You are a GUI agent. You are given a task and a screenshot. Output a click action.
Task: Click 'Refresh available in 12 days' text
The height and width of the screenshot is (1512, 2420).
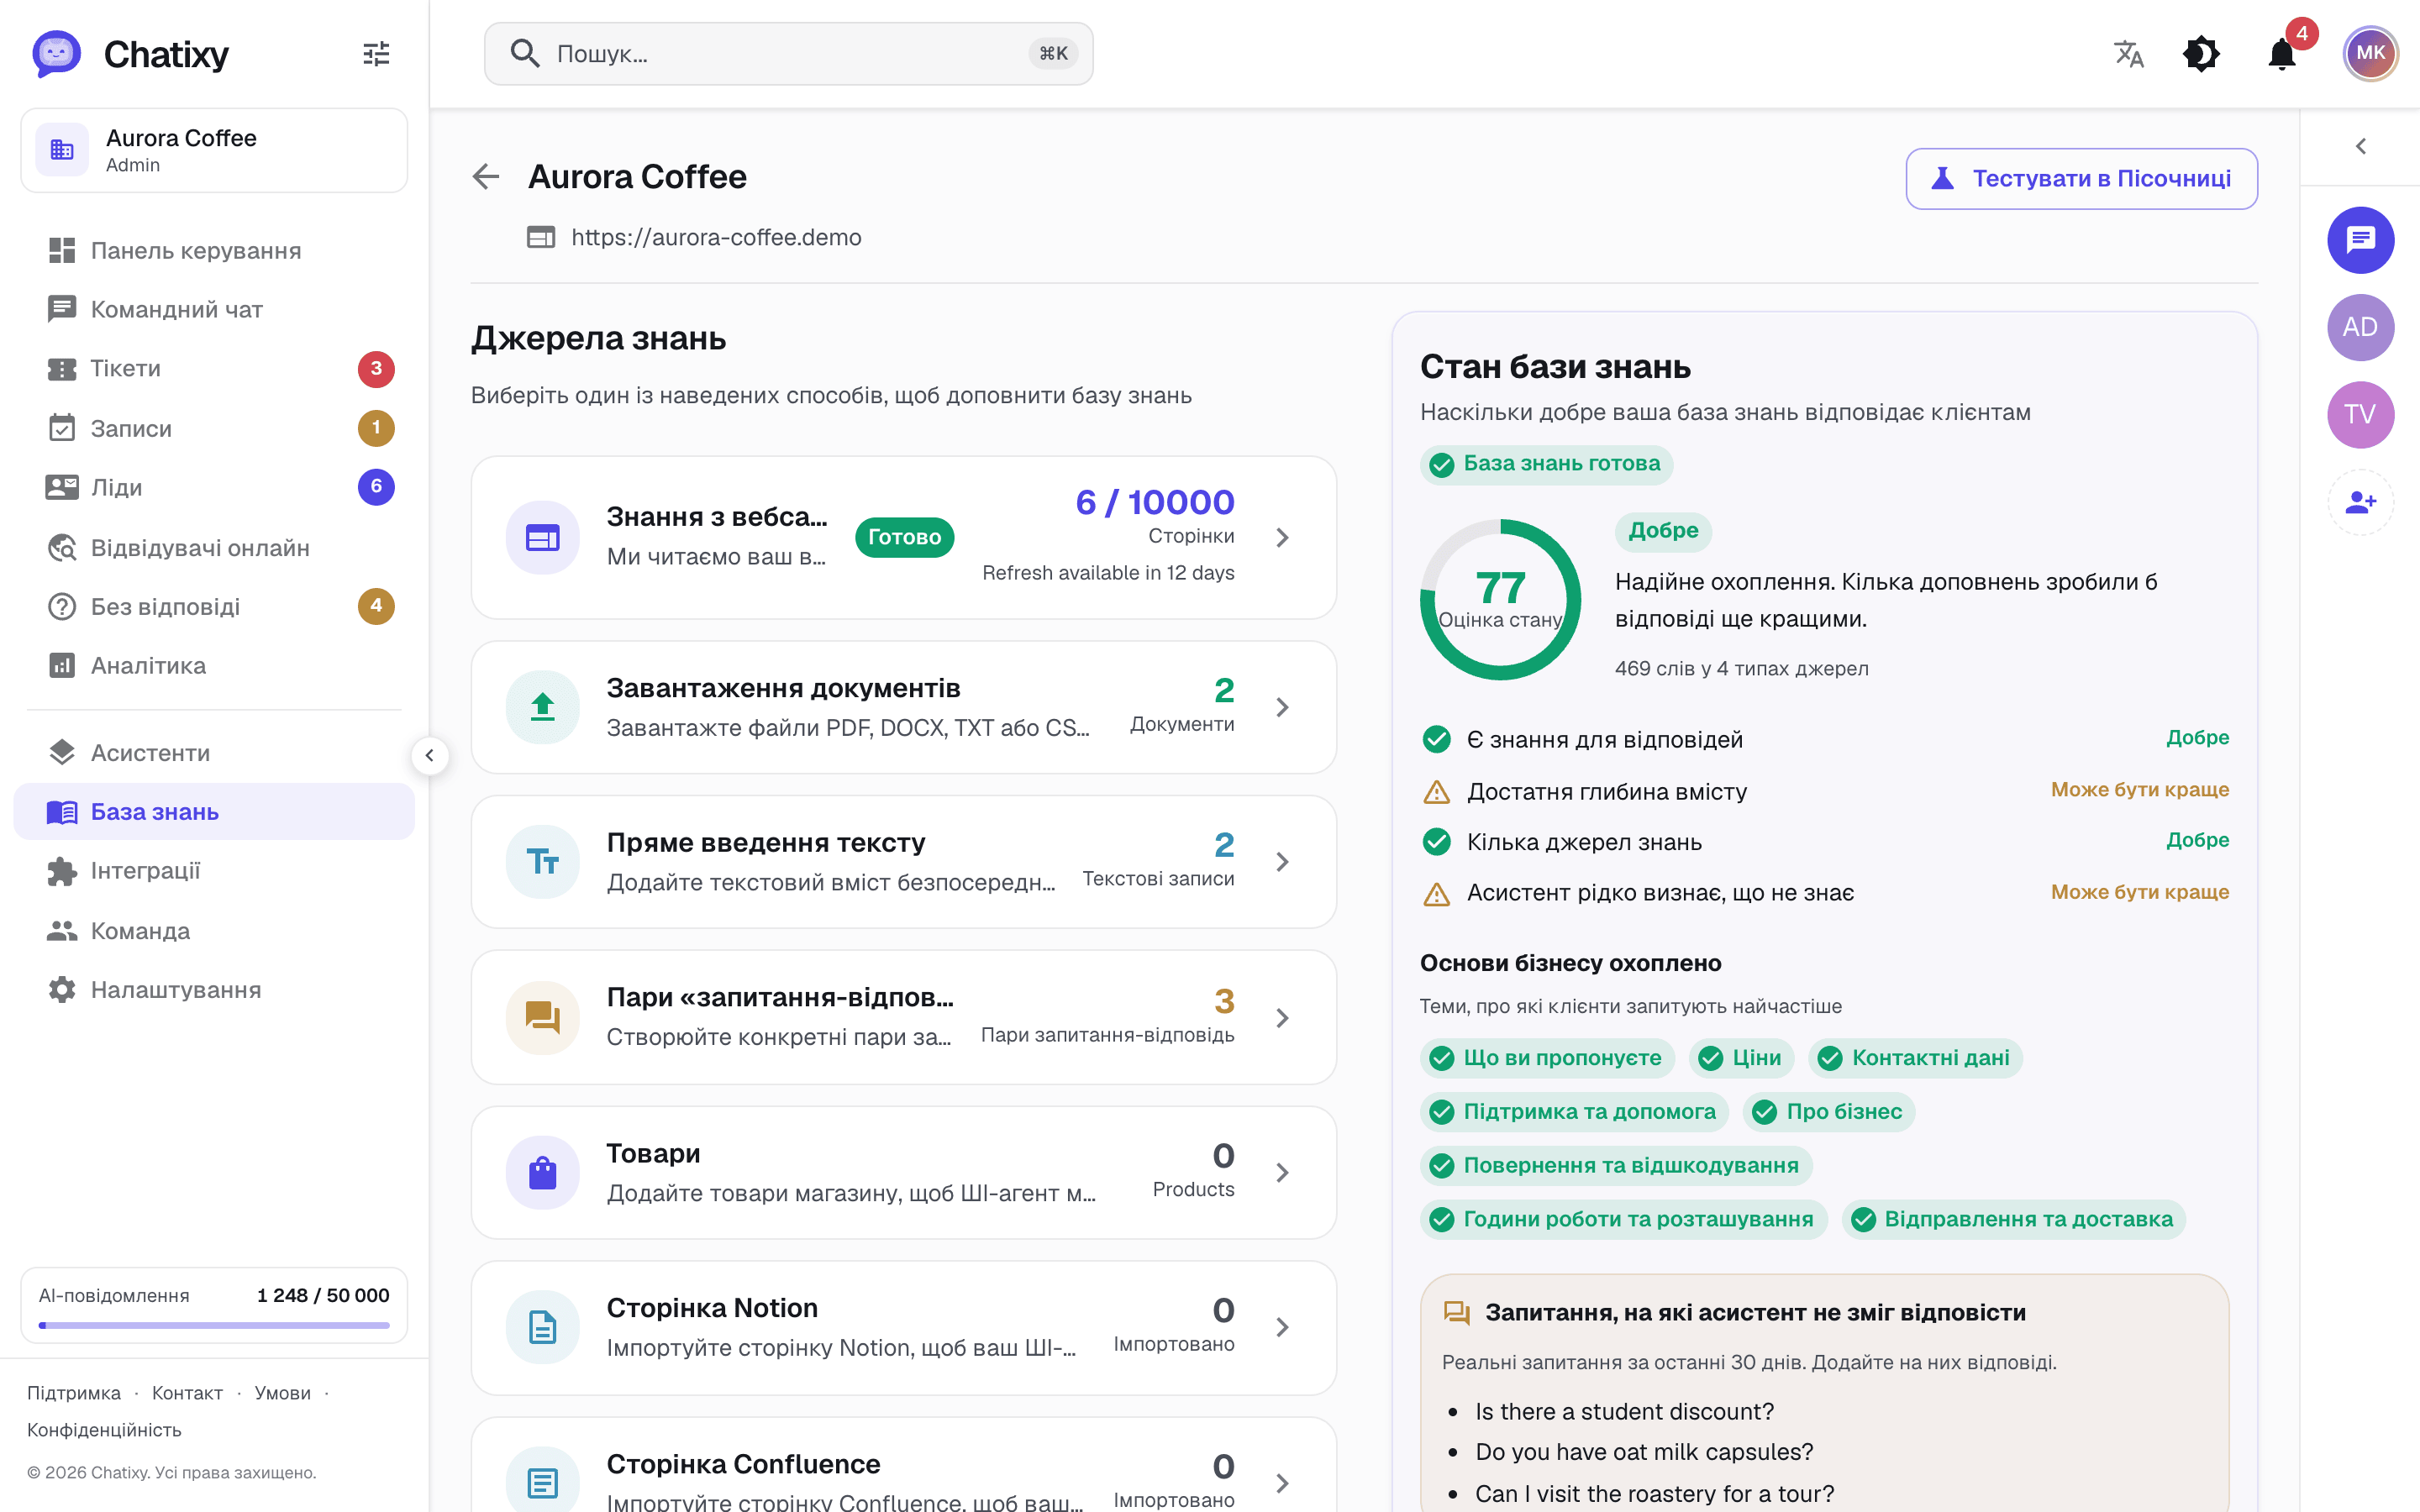pyautogui.click(x=1108, y=573)
